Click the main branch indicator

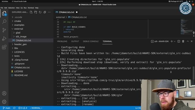click(6, 108)
